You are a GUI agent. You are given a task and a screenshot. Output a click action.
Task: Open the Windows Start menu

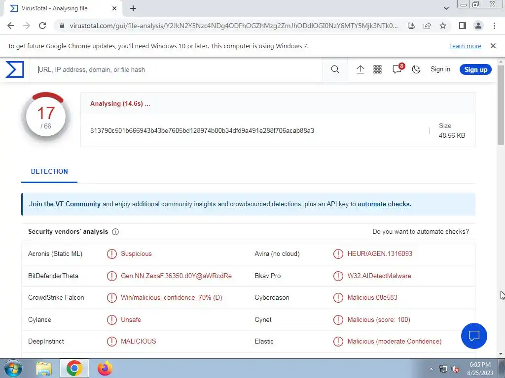[13, 368]
